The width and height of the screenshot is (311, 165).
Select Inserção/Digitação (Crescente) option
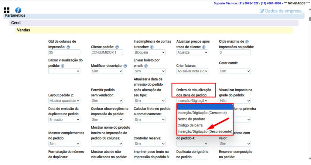point(205,113)
